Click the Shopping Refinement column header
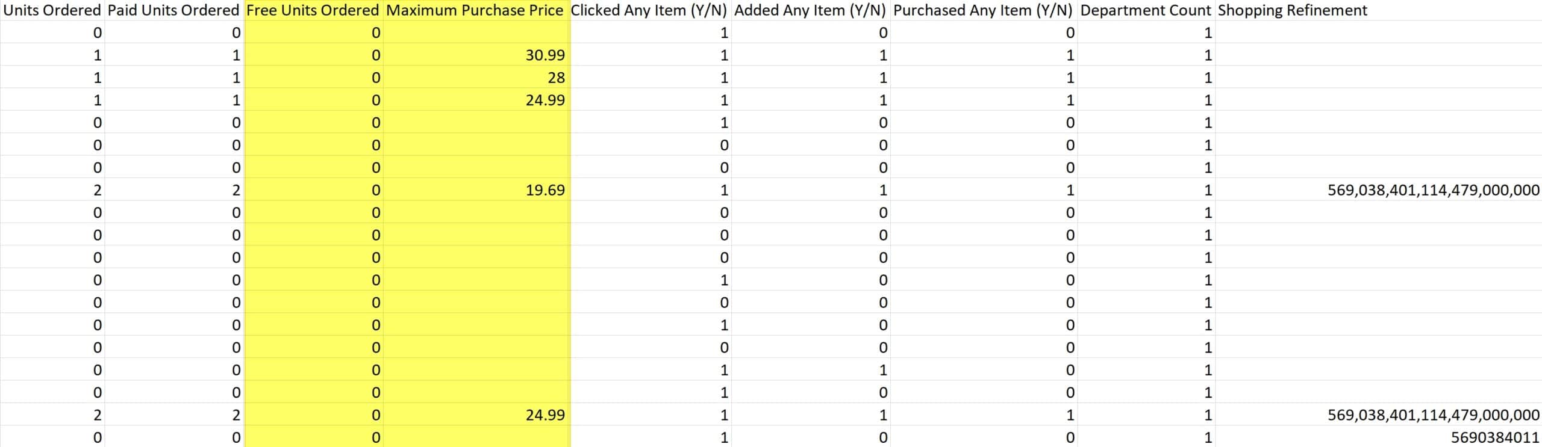Image resolution: width=1542 pixels, height=447 pixels. [x=1293, y=10]
